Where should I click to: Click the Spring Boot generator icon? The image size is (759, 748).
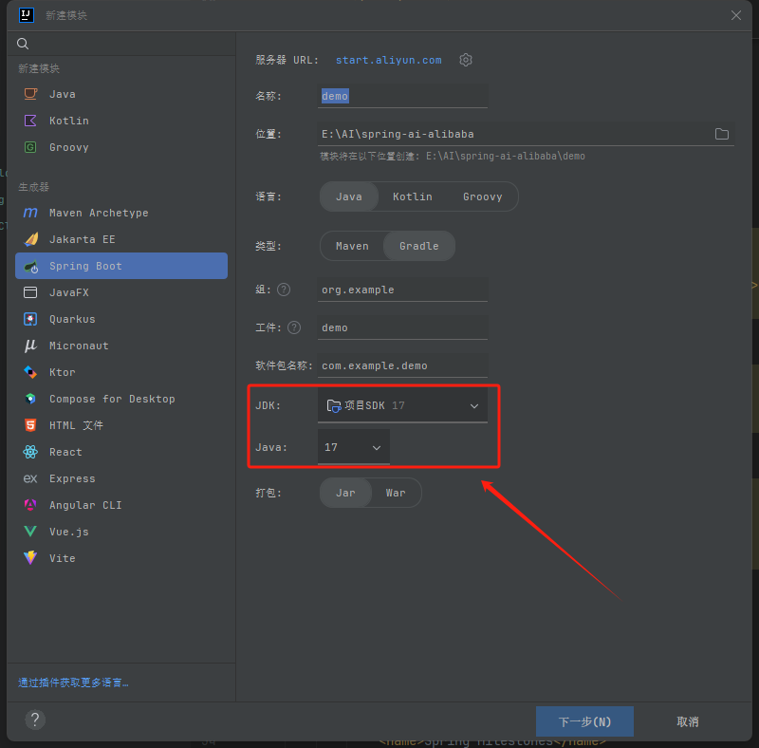[x=30, y=266]
